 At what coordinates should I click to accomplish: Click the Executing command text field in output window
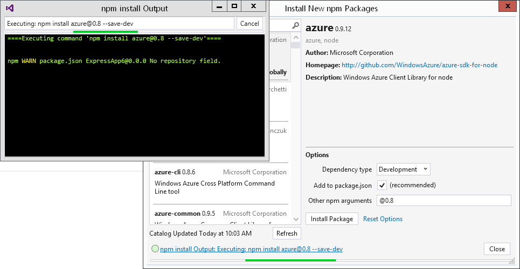pyautogui.click(x=120, y=24)
